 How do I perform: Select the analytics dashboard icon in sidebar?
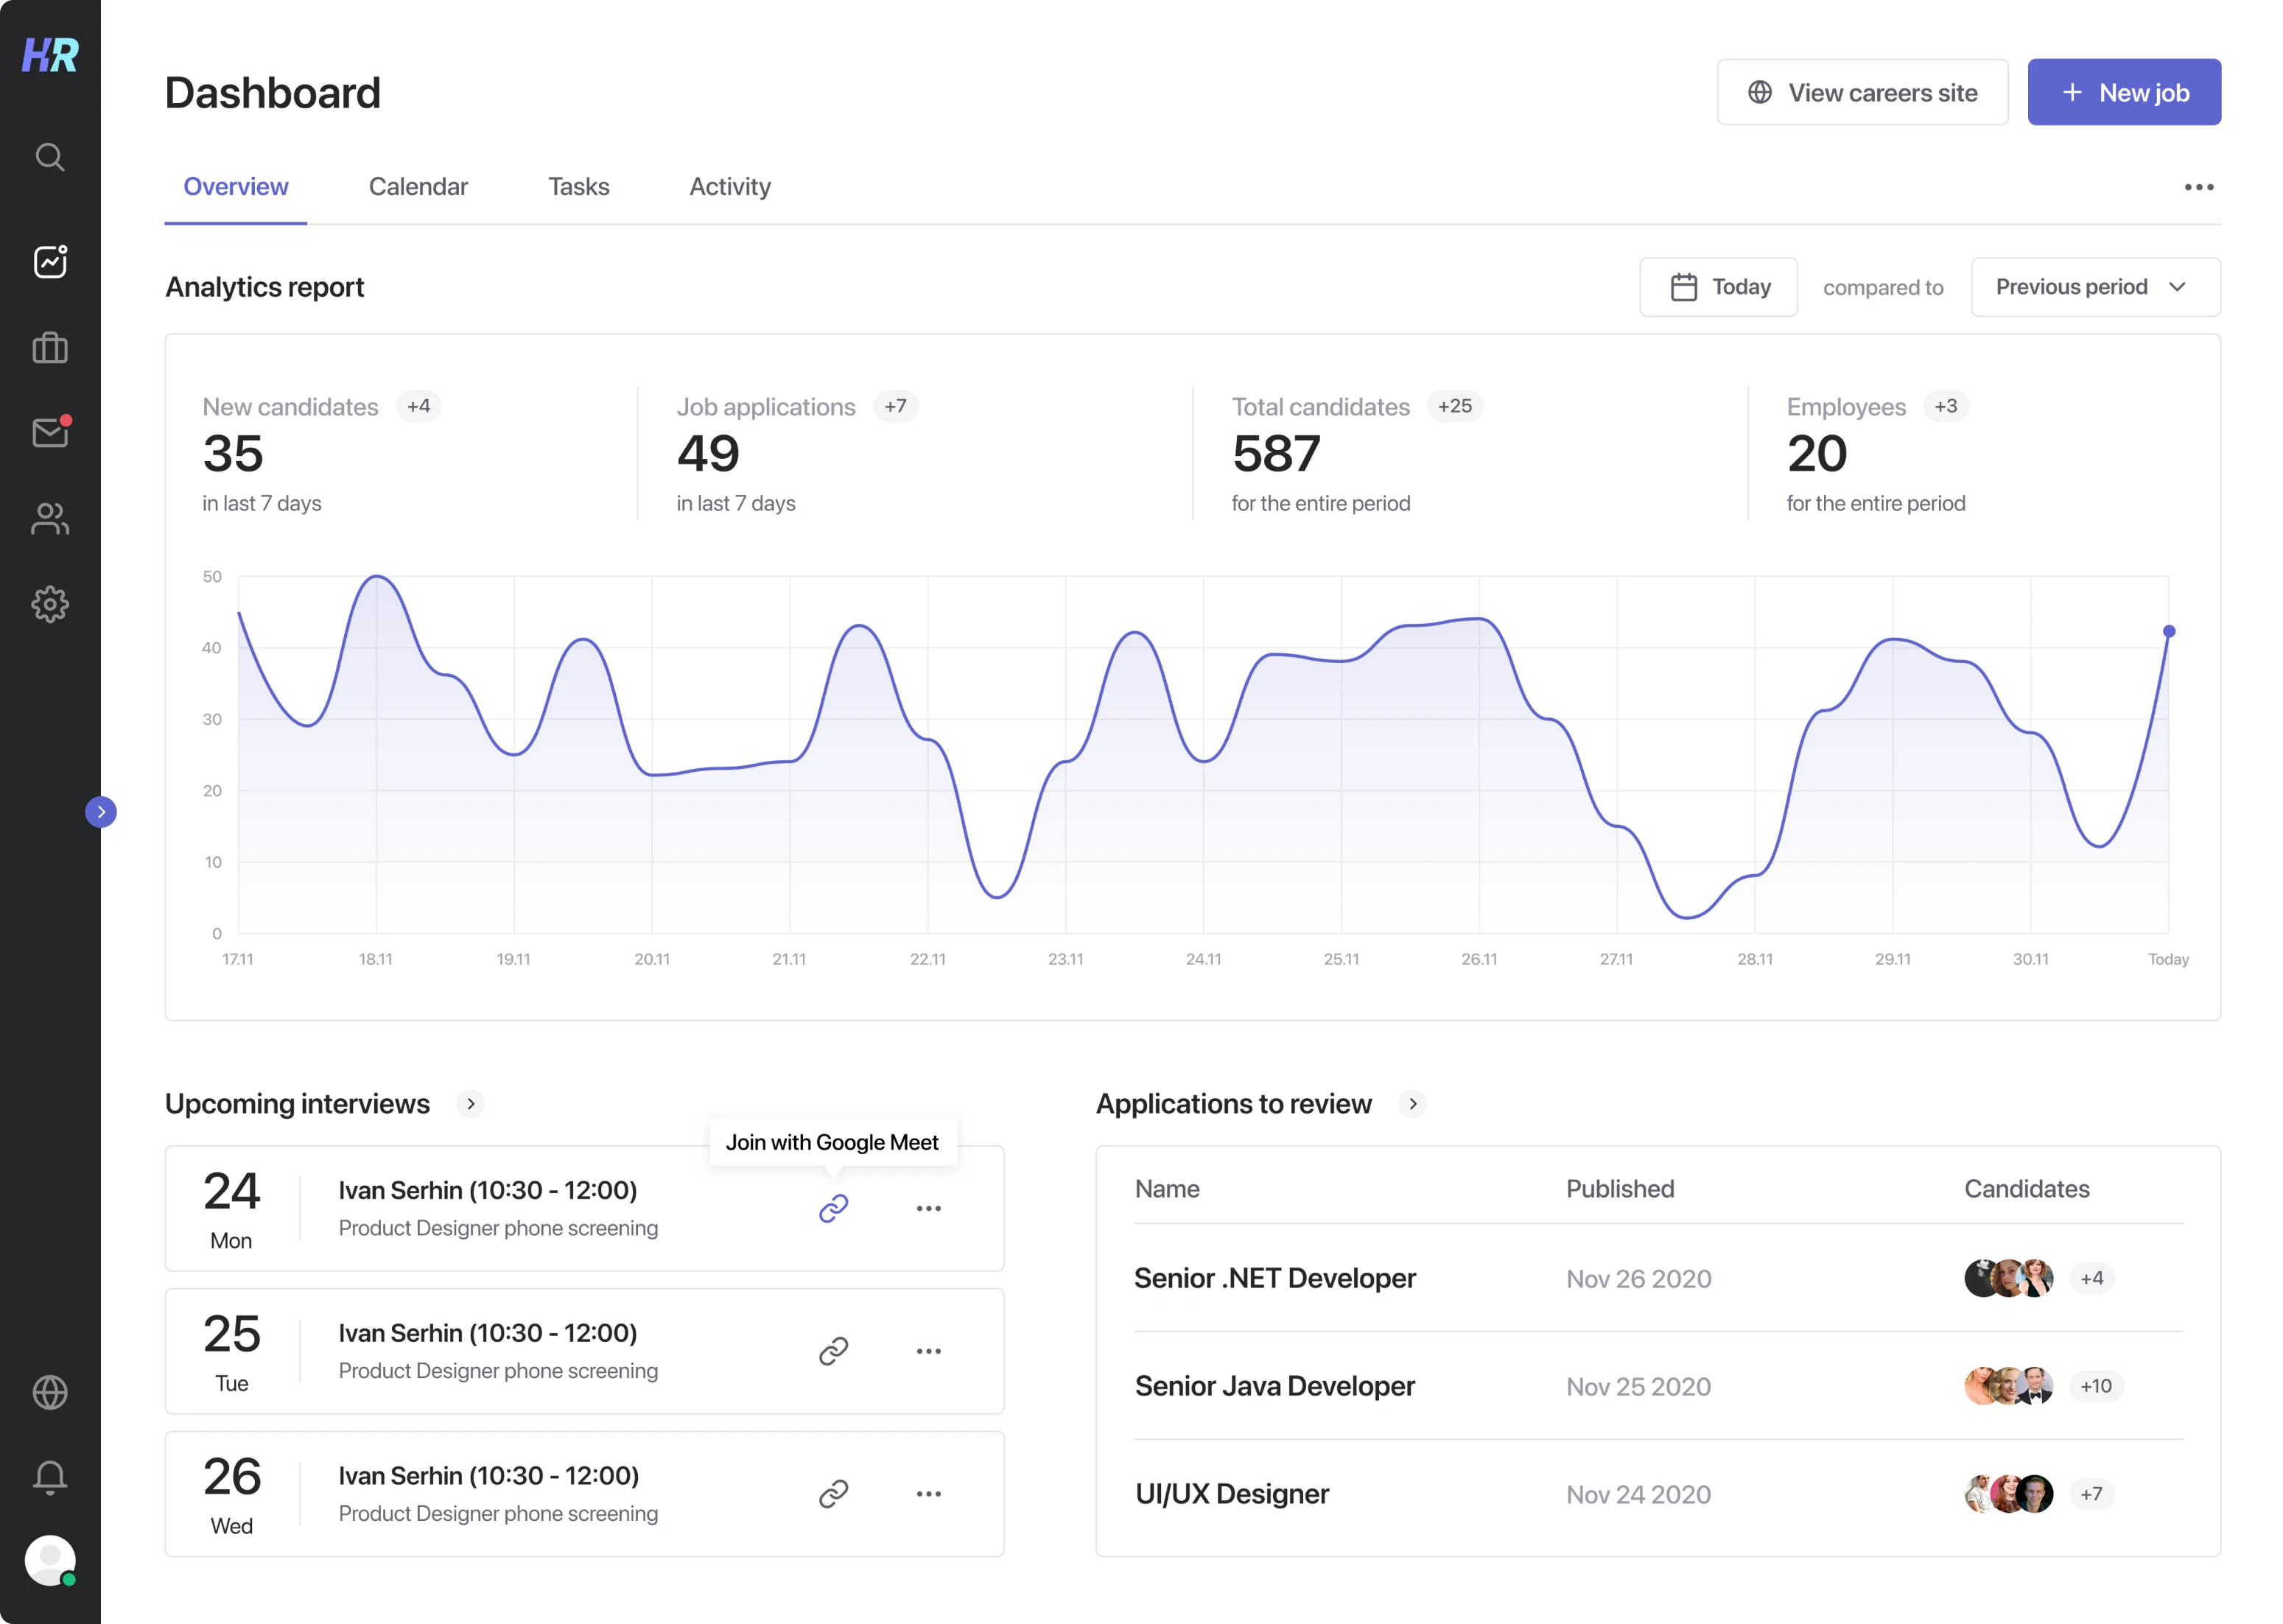coord(49,261)
